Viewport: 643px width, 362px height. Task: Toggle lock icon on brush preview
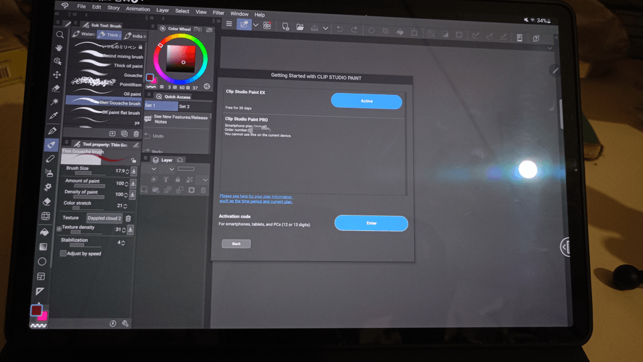pos(133,160)
